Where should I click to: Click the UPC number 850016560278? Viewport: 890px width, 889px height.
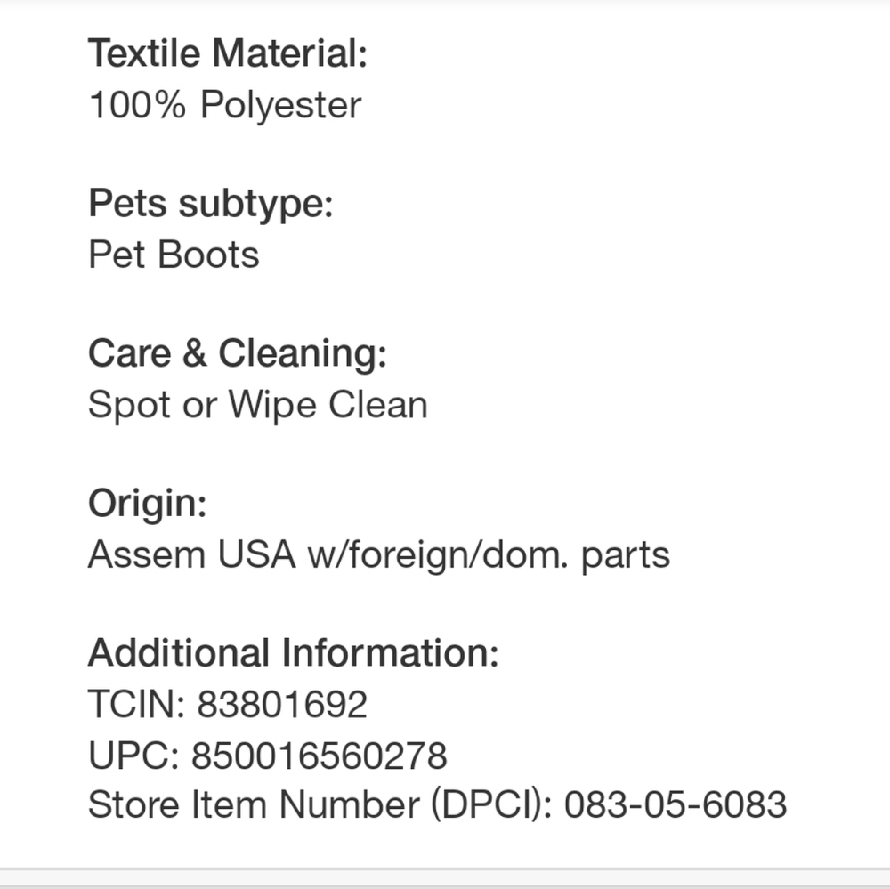319,756
